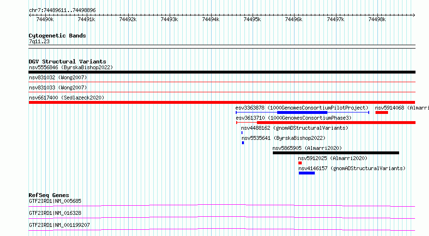
Task: Click the black nsv5556846 variant bar
Action: [x=222, y=72]
